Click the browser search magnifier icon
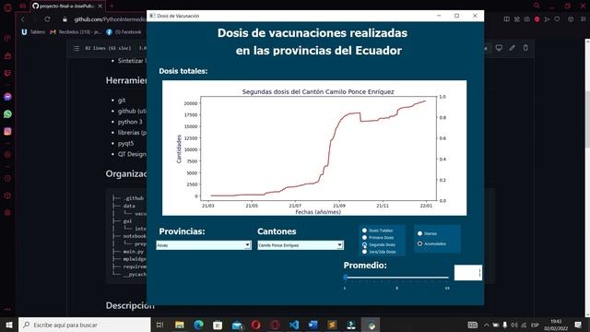Screen dimensions: 590x332 (x=537, y=6)
